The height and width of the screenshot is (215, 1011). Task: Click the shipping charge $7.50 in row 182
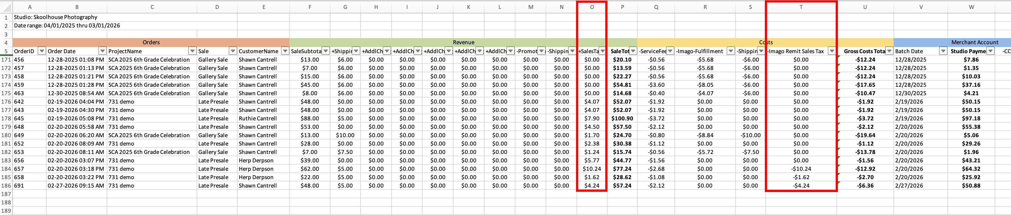point(345,152)
